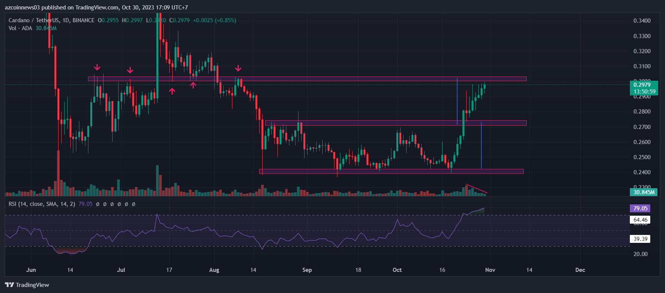This screenshot has height=293, width=665.
Task: Click the bar countdown timer 13:50:59
Action: click(644, 92)
